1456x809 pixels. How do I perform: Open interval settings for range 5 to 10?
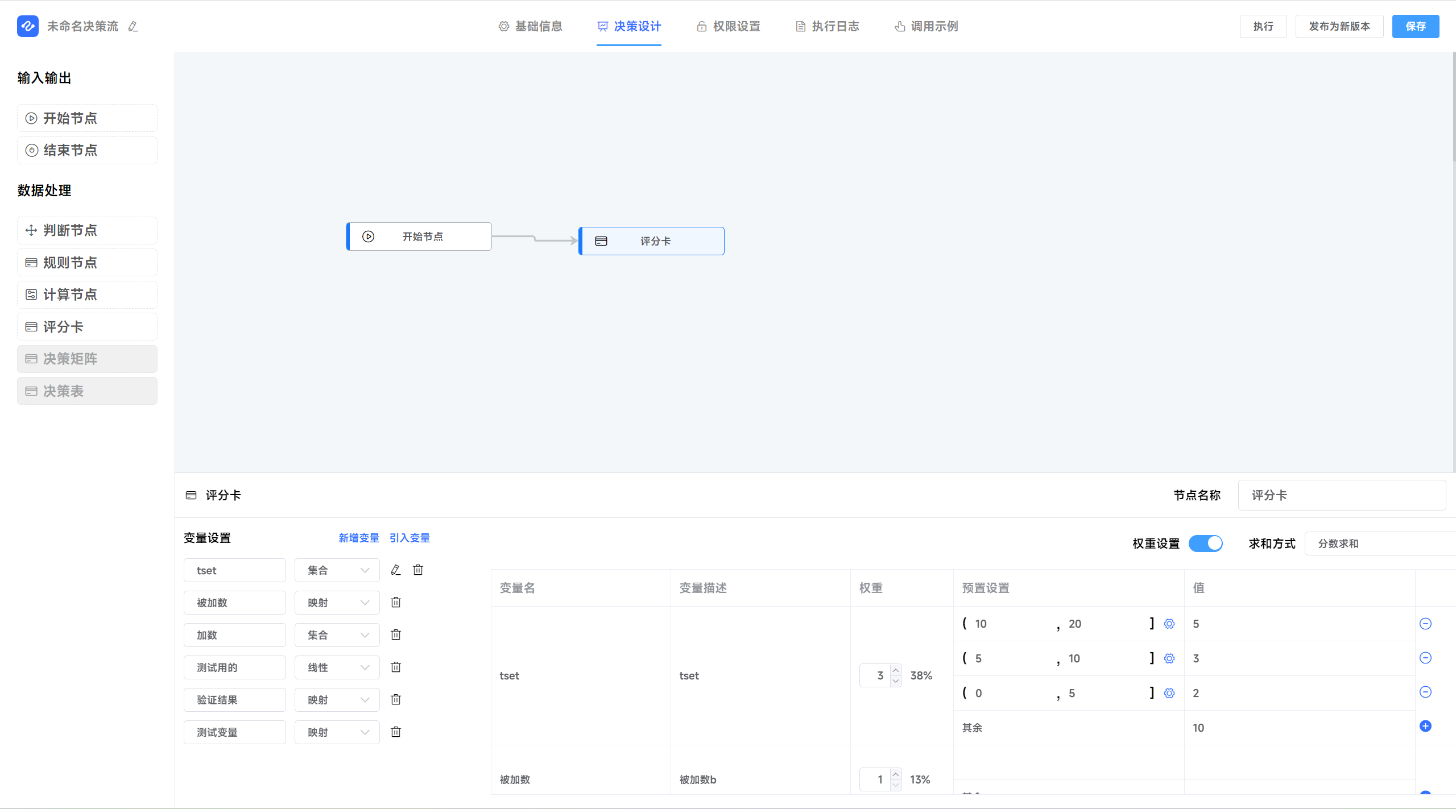click(1169, 658)
